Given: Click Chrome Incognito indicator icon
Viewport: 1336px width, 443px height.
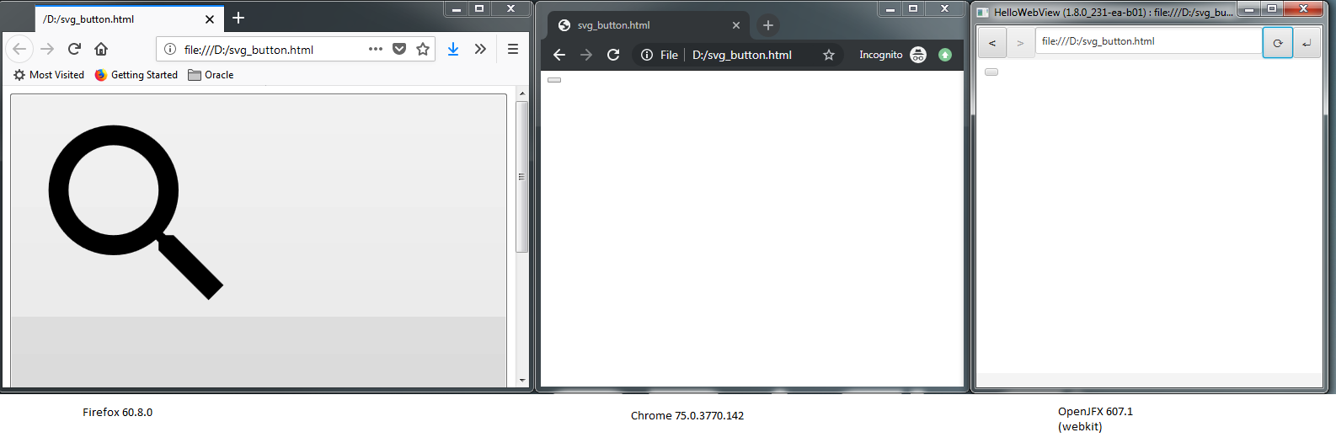Looking at the screenshot, I should [x=918, y=55].
